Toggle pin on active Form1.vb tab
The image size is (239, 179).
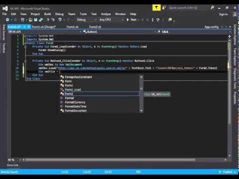24,27
